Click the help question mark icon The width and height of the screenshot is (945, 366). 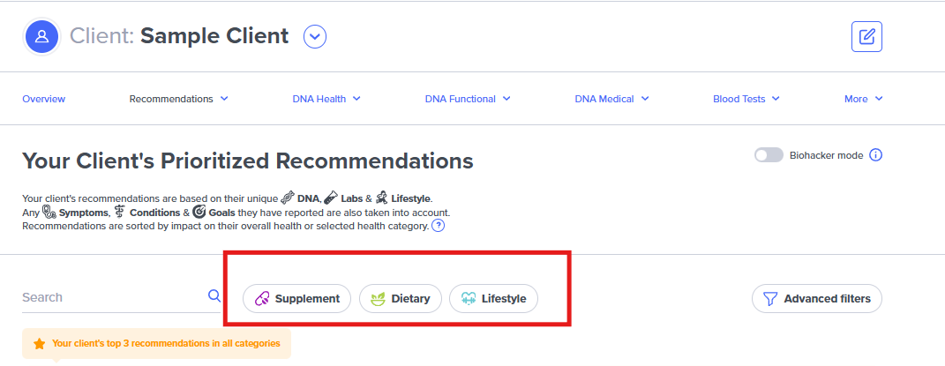point(438,226)
